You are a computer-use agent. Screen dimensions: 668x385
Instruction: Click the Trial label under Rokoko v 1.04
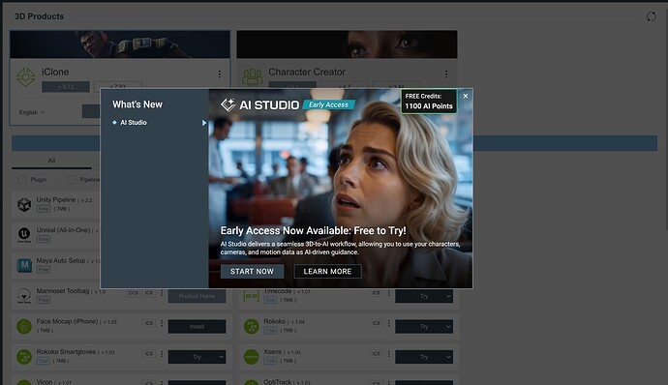click(270, 330)
